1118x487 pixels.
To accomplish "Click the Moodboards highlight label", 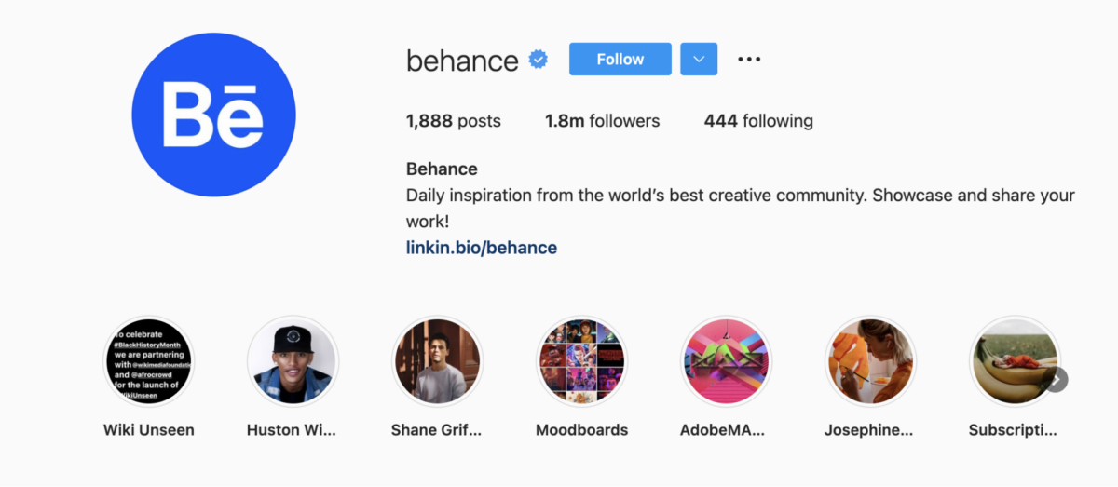I will point(582,430).
